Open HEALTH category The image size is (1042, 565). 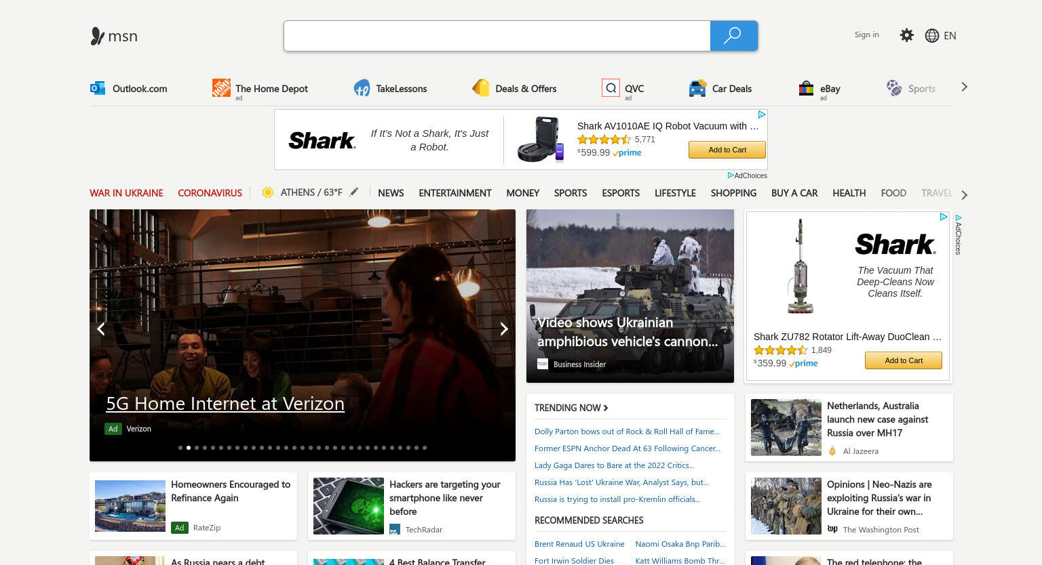click(x=849, y=193)
